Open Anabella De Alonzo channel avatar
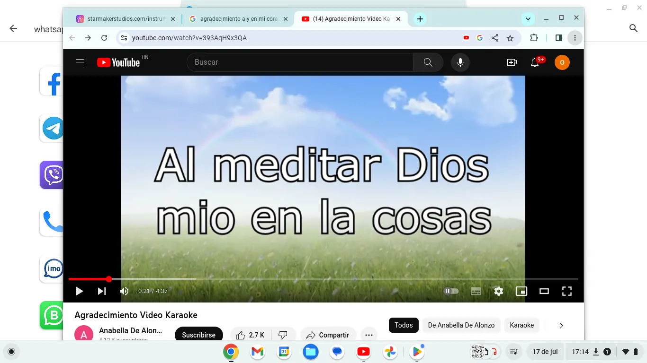 click(x=84, y=334)
